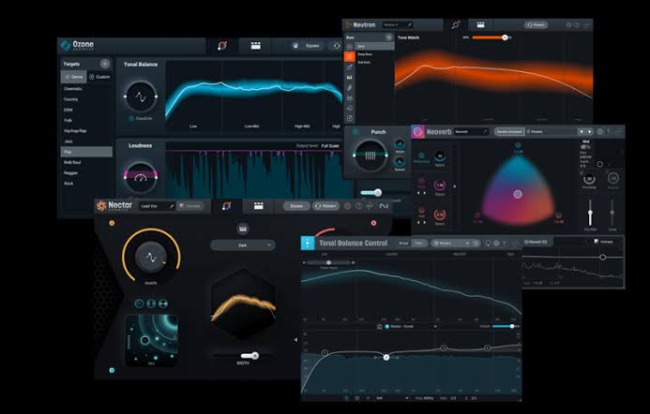650x414 pixels.
Task: Open the Dark tone dropdown in Nectar
Action: tap(243, 245)
